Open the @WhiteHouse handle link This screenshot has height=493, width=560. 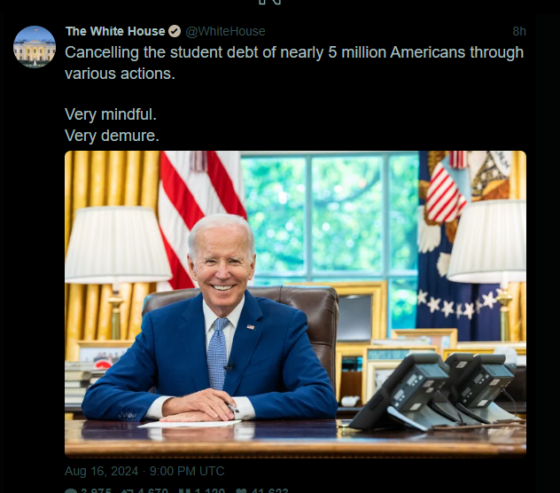pos(225,31)
